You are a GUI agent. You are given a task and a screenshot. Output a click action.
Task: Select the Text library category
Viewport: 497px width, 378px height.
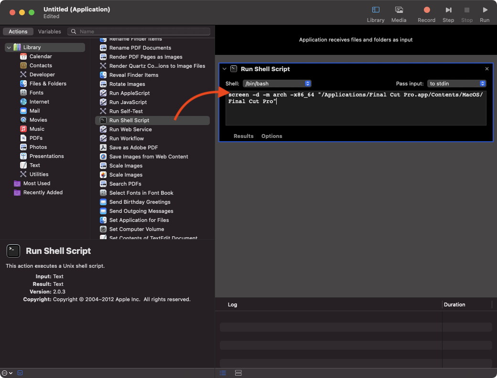tap(34, 165)
